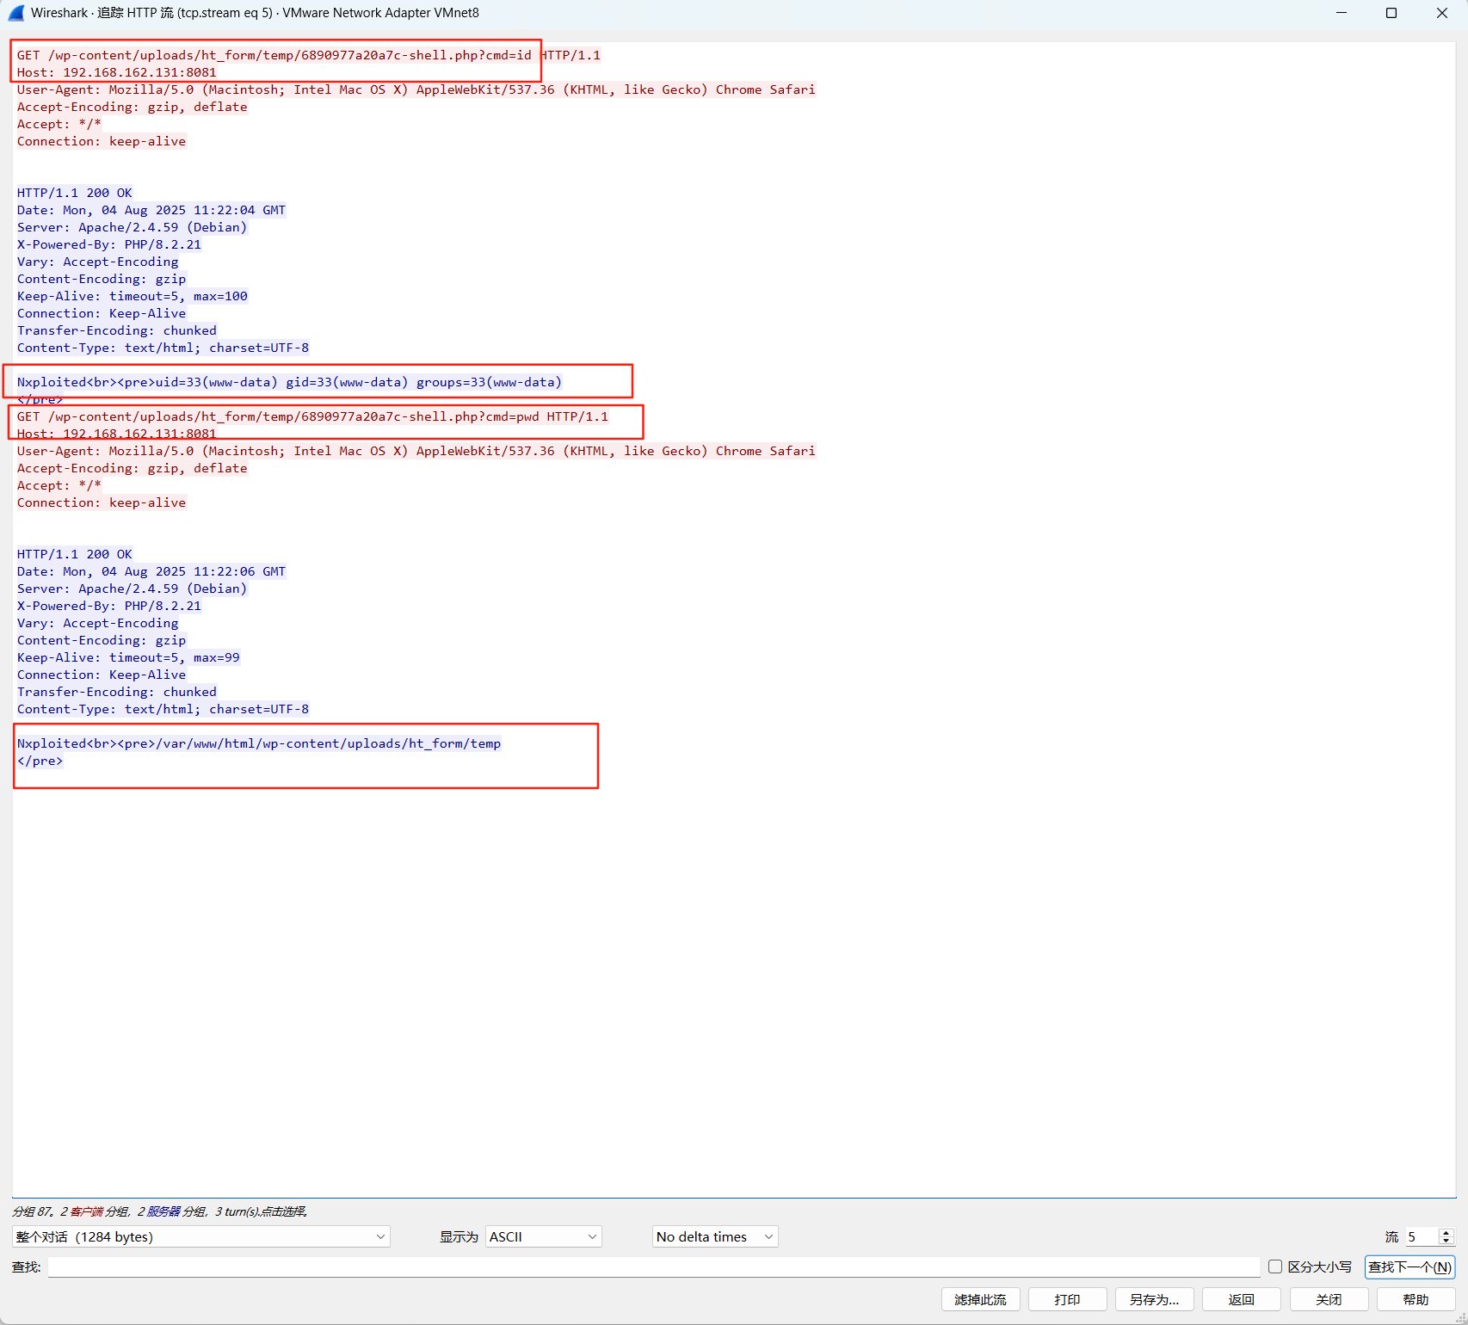Screen dimensions: 1468x1325
Task: Click the 另存为... button
Action: [1153, 1299]
